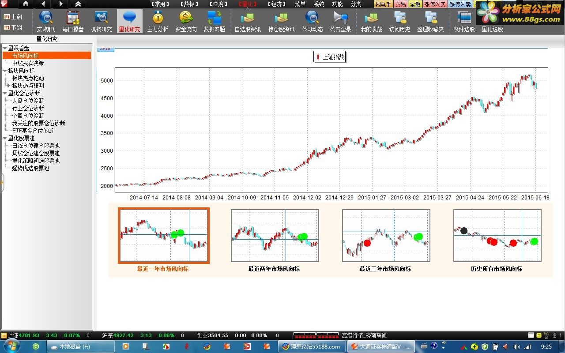Image resolution: width=565 pixels, height=353 pixels.
Task: Open 每日操盘 calendar icon
Action: point(73,21)
